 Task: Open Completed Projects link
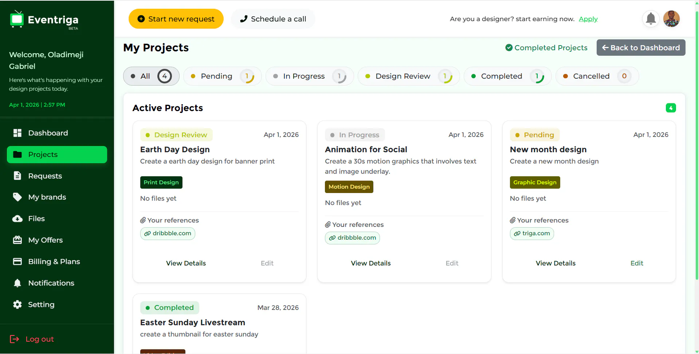(x=546, y=48)
